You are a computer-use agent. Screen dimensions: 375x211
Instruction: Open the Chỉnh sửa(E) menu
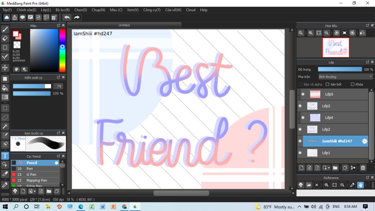click(26, 10)
